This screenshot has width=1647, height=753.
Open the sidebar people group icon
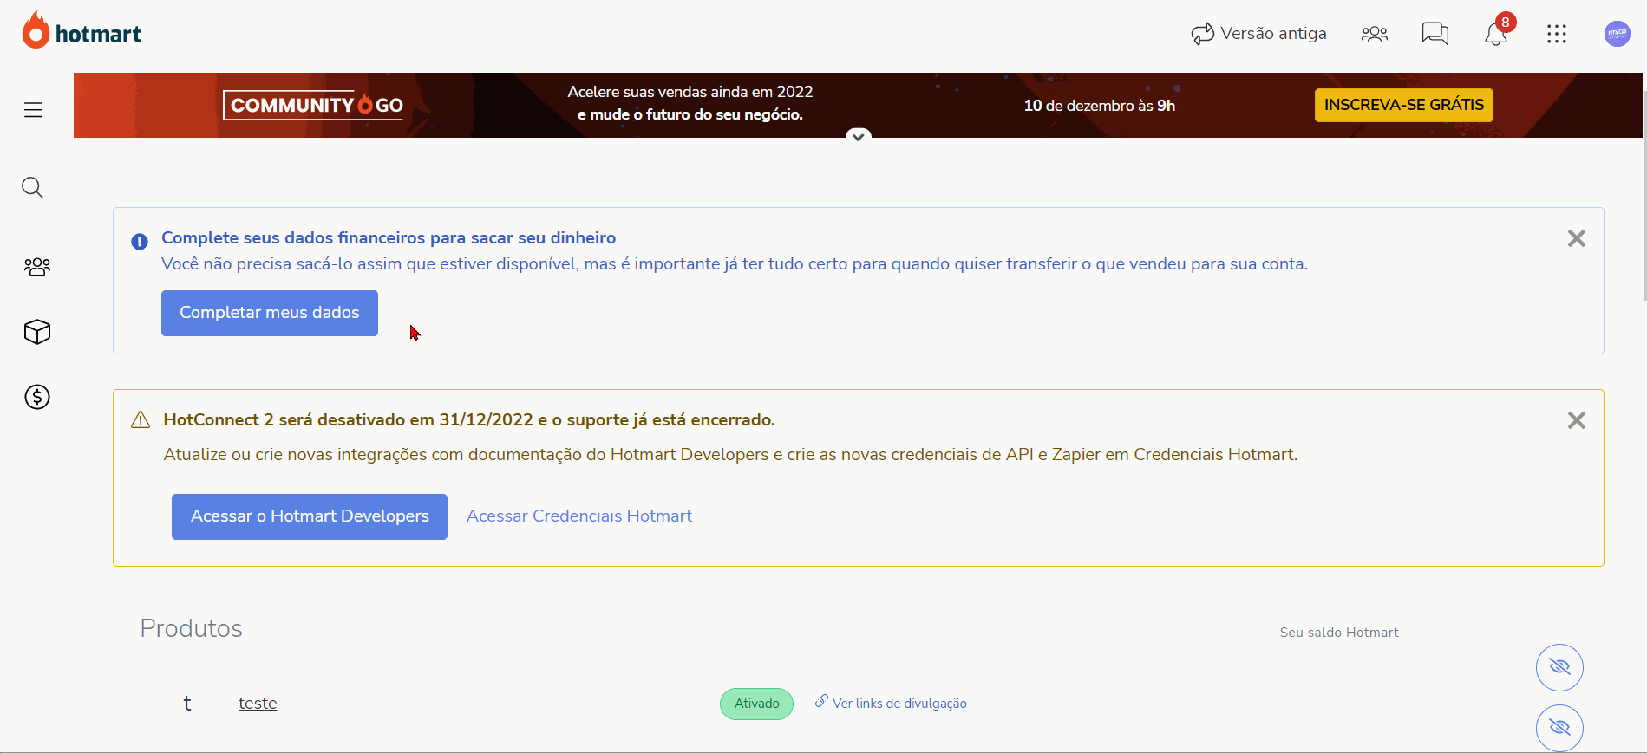[x=37, y=267]
